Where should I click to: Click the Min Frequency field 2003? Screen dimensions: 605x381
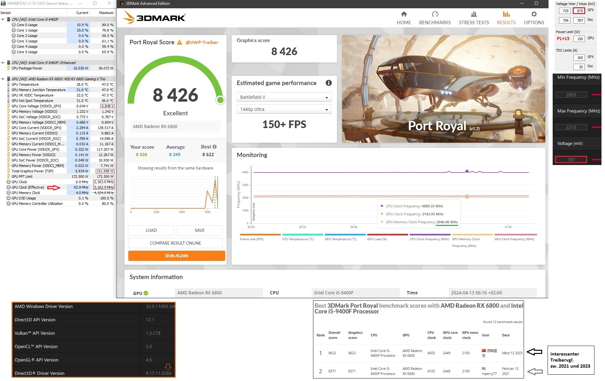(x=571, y=95)
